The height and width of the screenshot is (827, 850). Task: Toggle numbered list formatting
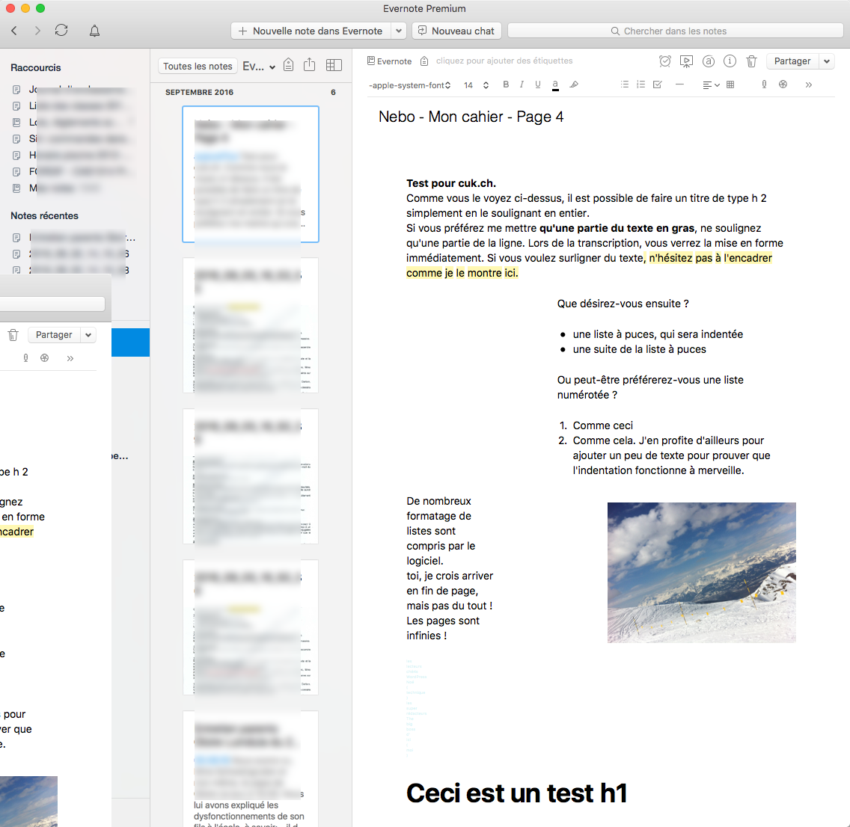coord(640,84)
